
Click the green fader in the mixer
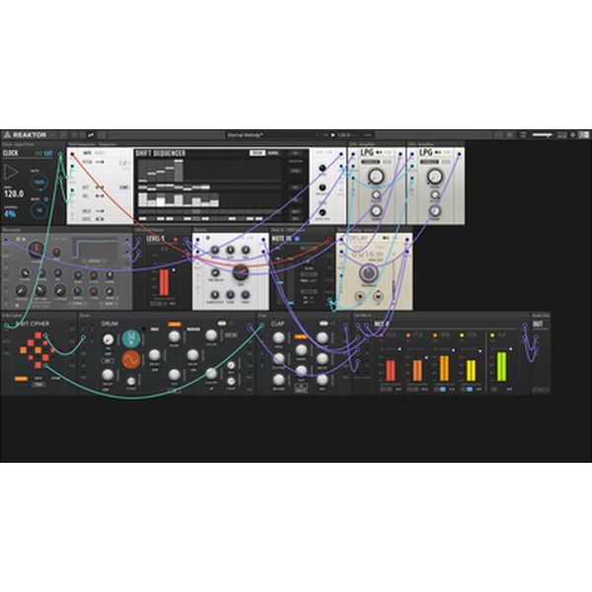pyautogui.click(x=501, y=368)
